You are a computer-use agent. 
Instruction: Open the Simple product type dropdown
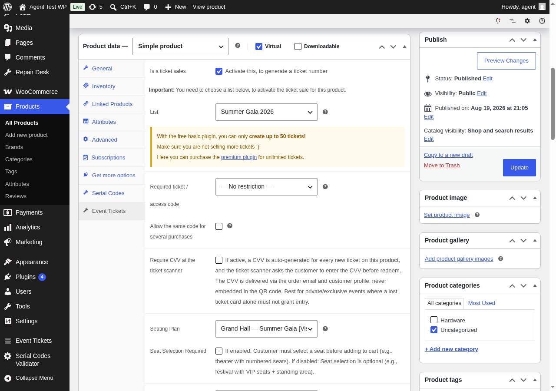180,46
